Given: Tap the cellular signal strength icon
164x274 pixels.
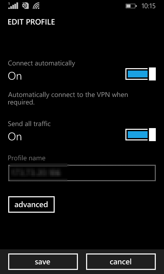Looking at the screenshot, I should coord(13,6).
